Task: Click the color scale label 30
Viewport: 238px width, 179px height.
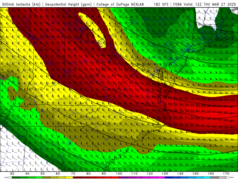Action: [12, 174]
